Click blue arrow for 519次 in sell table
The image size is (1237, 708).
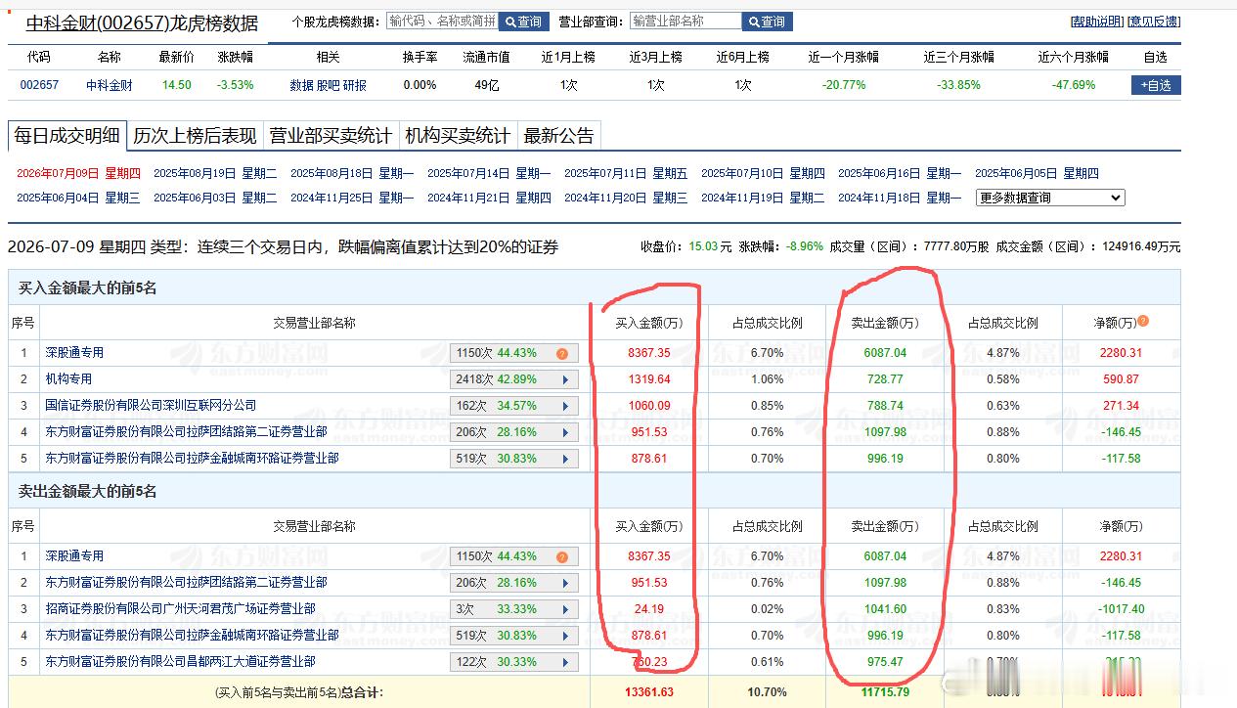[x=565, y=636]
